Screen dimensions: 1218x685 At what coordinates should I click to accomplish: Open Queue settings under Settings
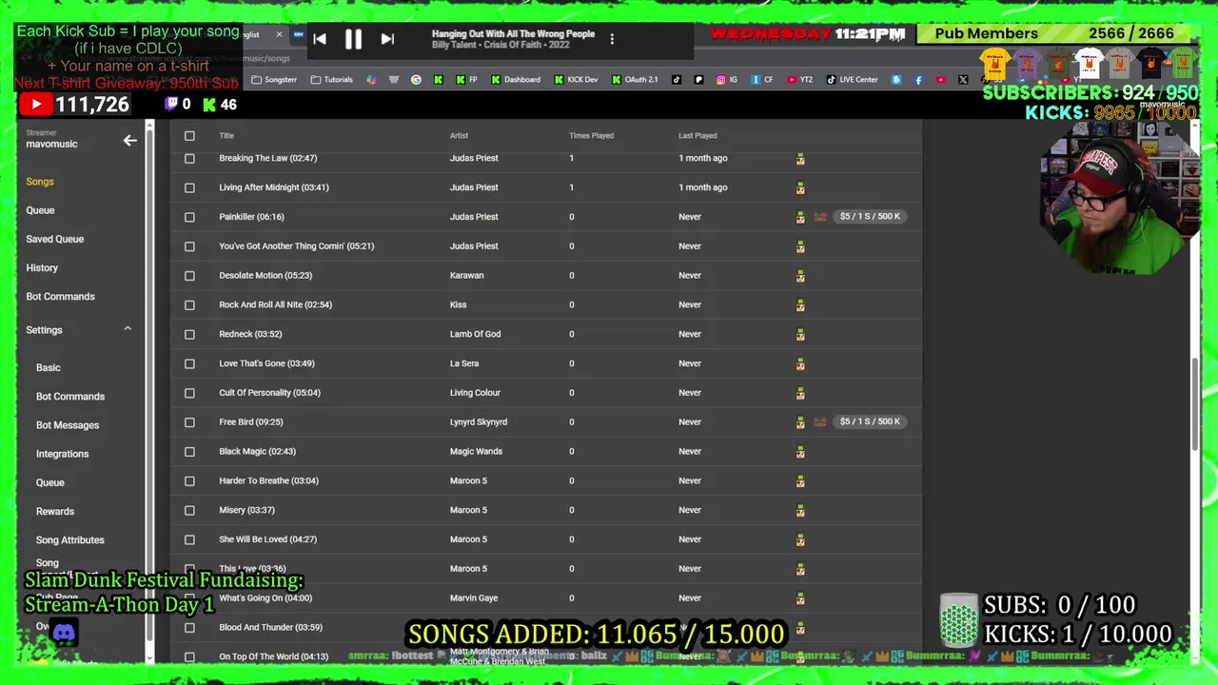[x=50, y=482]
